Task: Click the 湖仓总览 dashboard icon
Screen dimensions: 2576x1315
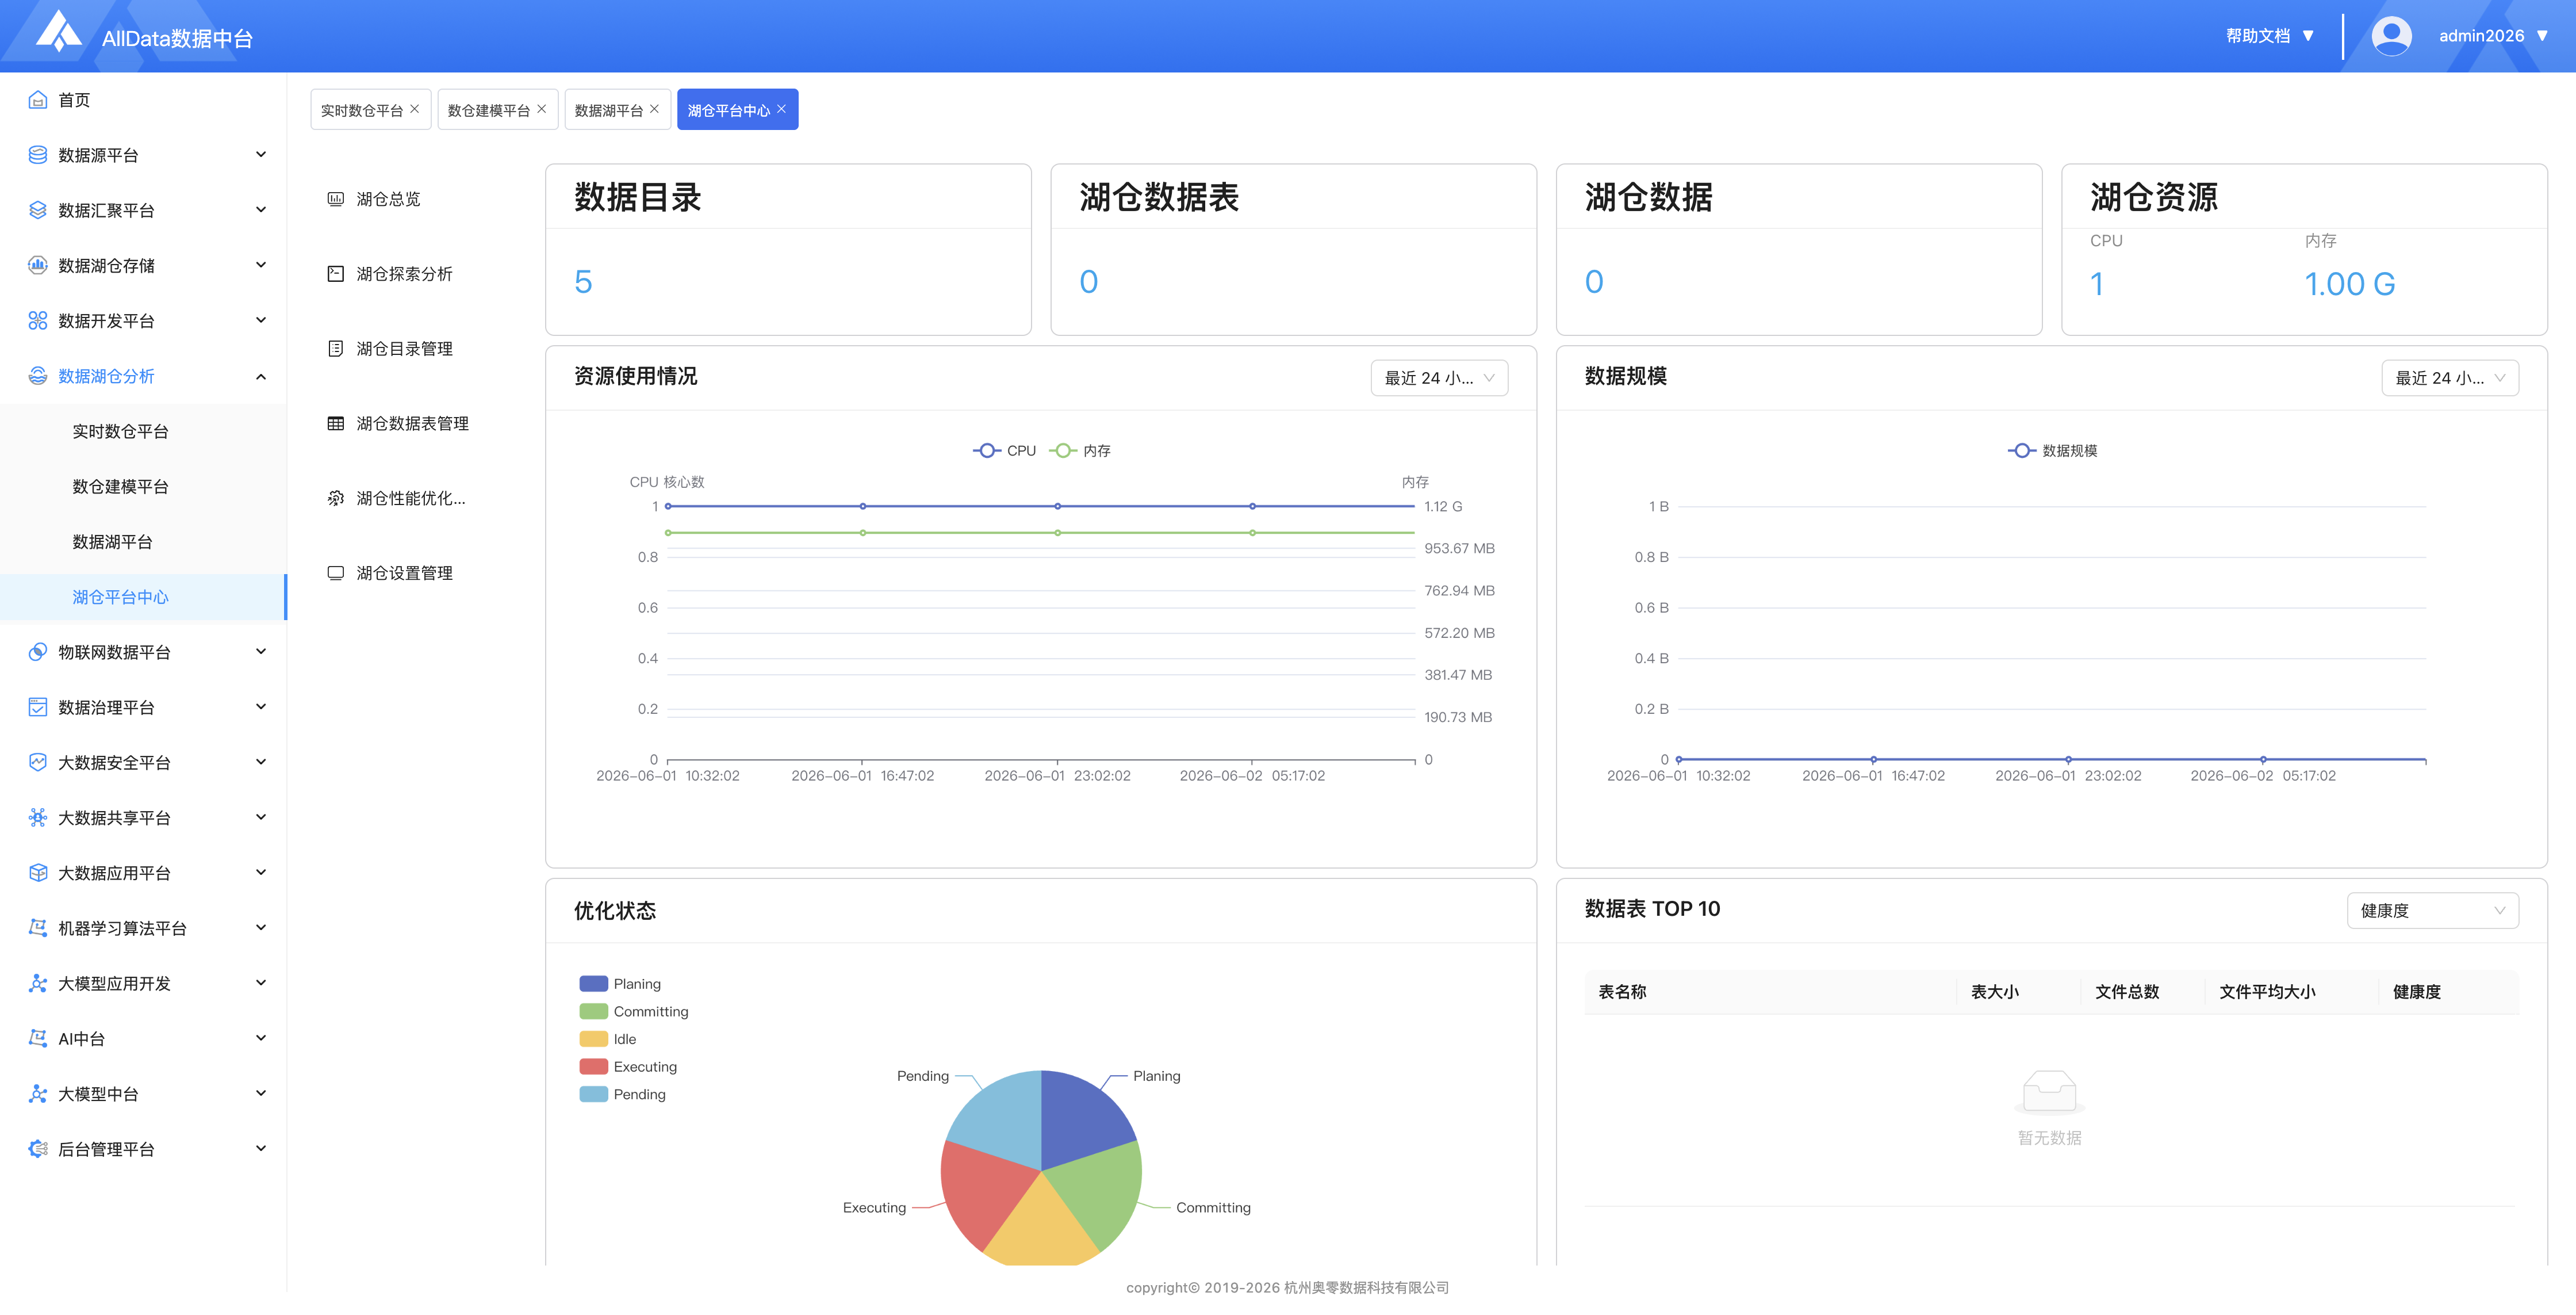Action: [x=336, y=199]
